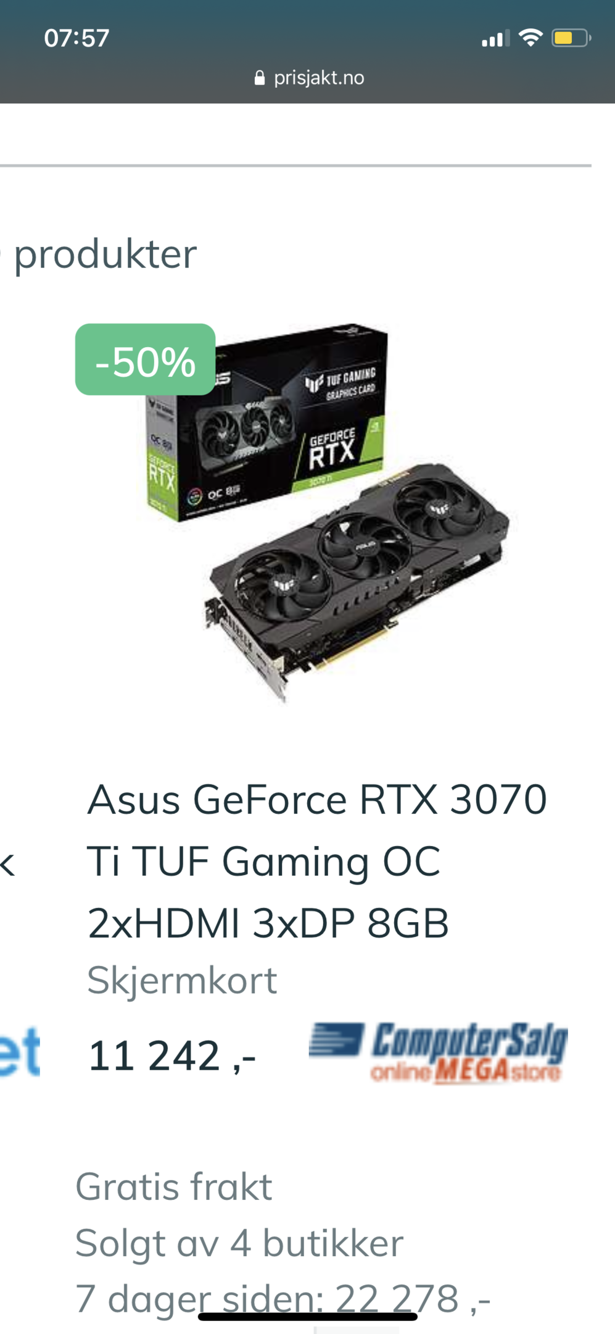The width and height of the screenshot is (615, 1334).
Task: Open Asus GeForce RTX 3070 Ti title link
Action: click(317, 861)
